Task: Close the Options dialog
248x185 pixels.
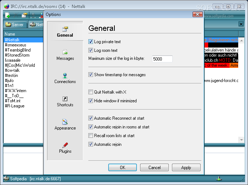Action: [198, 15]
